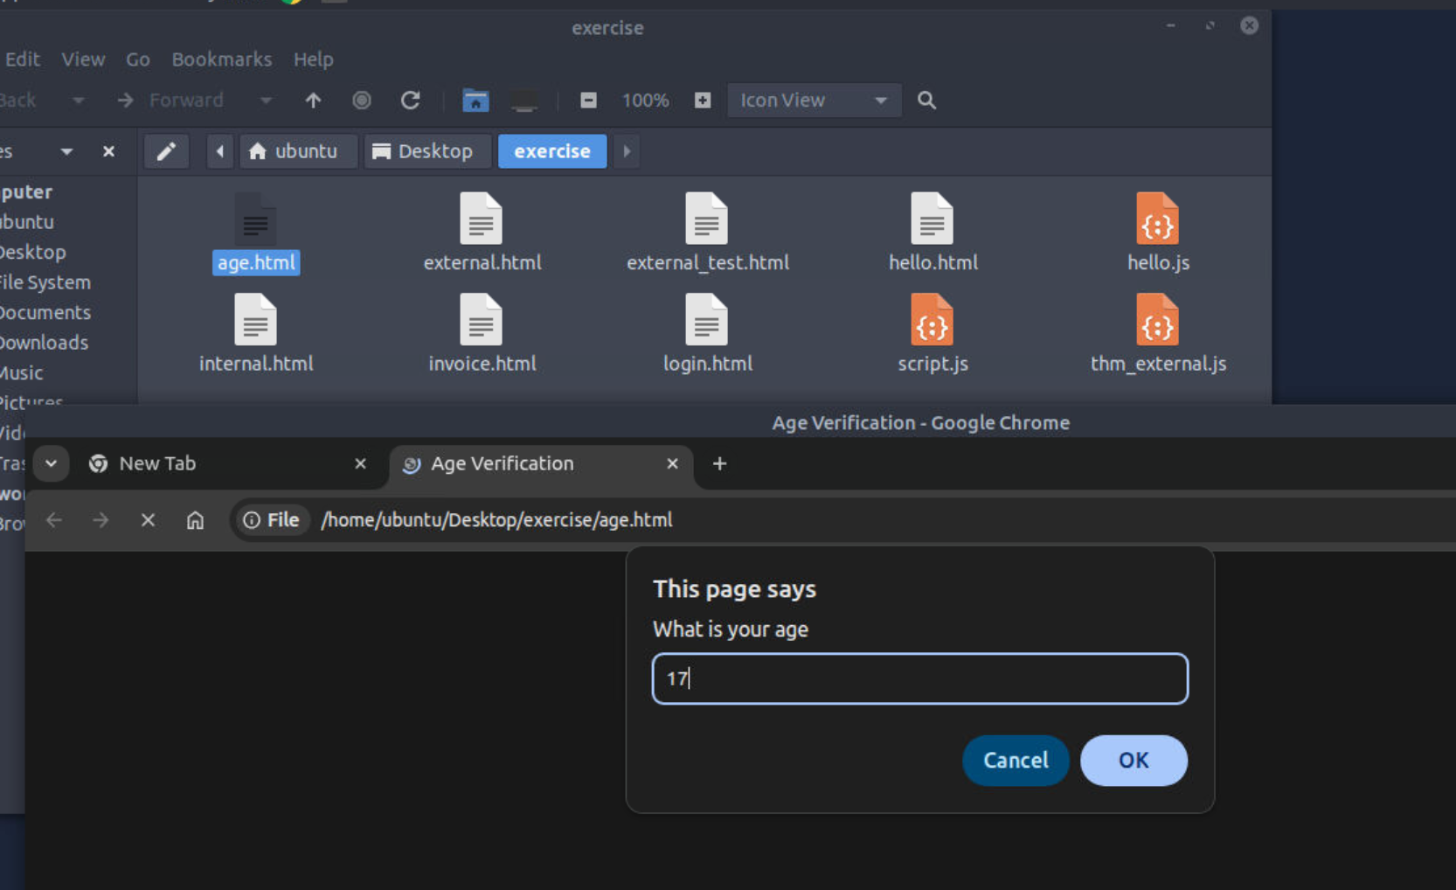
Task: Select the script.js file icon
Action: tap(932, 320)
